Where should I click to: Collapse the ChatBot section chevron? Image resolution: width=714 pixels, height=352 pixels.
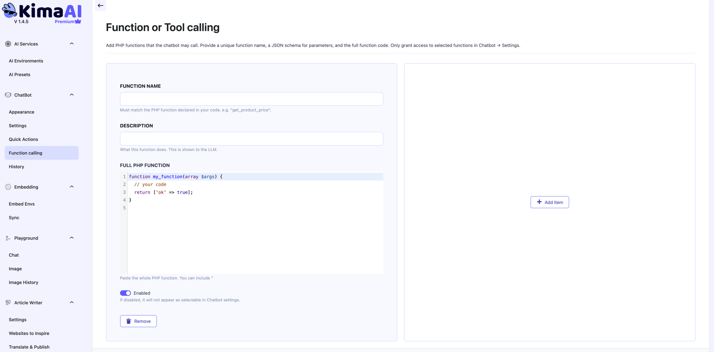(x=71, y=95)
